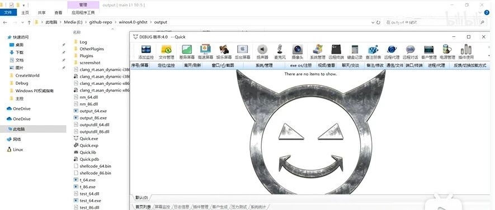Click Media (E:) in the address breadcrumb
This screenshot has height=210, width=495.
73,22
